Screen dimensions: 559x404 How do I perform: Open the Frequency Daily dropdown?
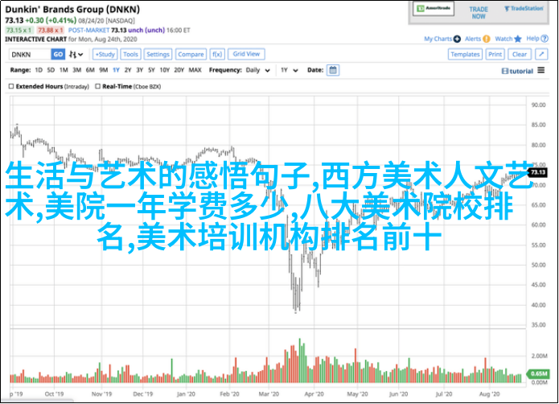[x=257, y=70]
